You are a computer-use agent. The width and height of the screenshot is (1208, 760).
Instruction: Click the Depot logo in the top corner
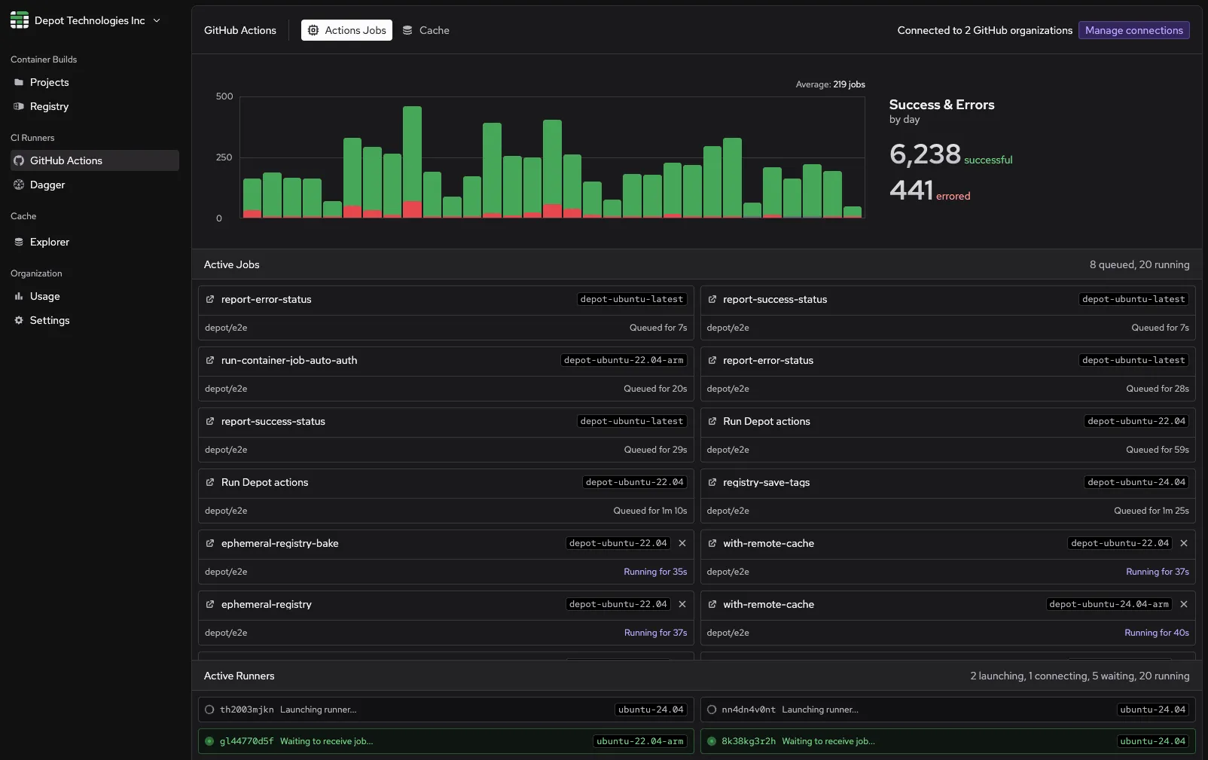20,20
